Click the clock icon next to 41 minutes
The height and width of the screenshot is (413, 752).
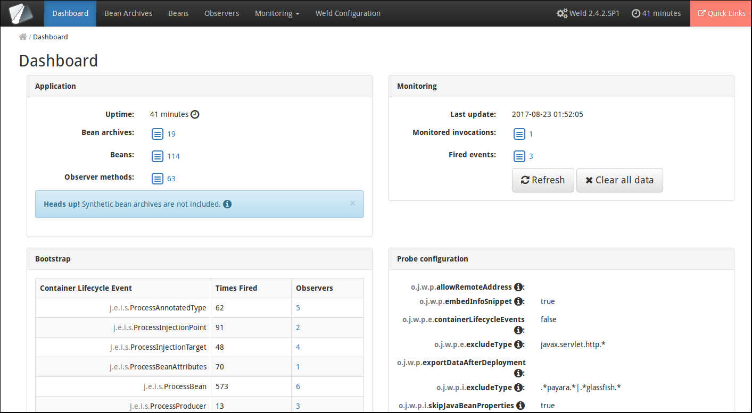tap(637, 13)
